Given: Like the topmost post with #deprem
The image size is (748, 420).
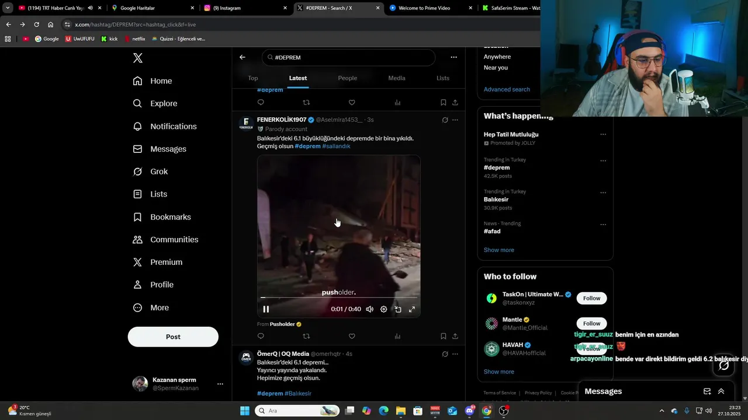Looking at the screenshot, I should pyautogui.click(x=352, y=102).
